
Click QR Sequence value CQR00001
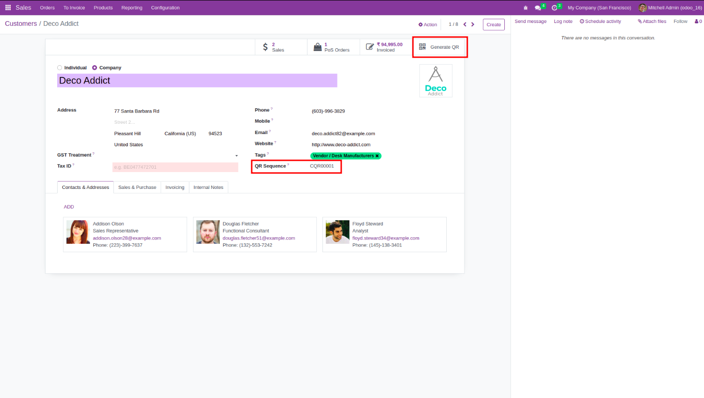[x=322, y=166]
